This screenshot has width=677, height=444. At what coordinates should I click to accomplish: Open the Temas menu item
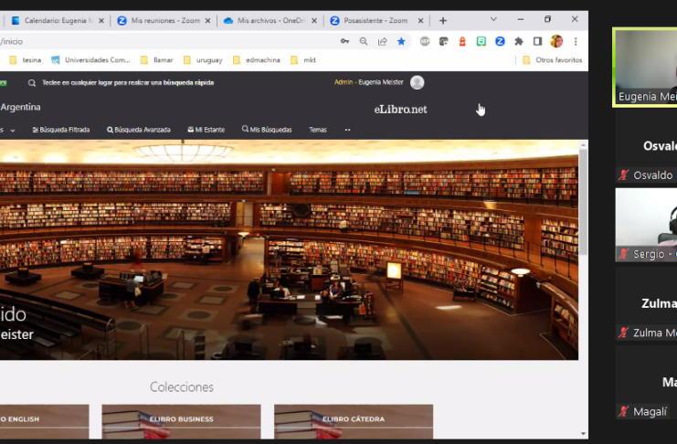318,130
